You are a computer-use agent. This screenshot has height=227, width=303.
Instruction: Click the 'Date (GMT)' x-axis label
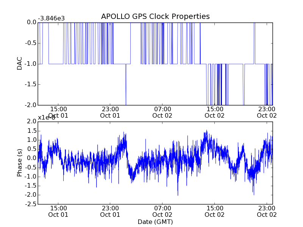click(x=155, y=222)
